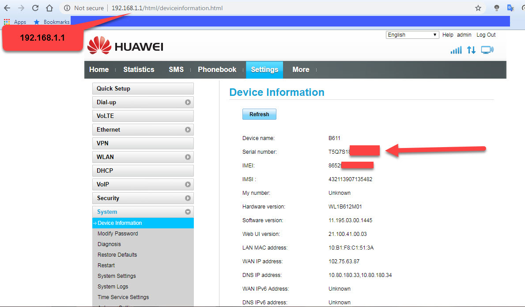Screen dimensions: 525x307
Task: Switch to the Statistics tab
Action: point(139,69)
